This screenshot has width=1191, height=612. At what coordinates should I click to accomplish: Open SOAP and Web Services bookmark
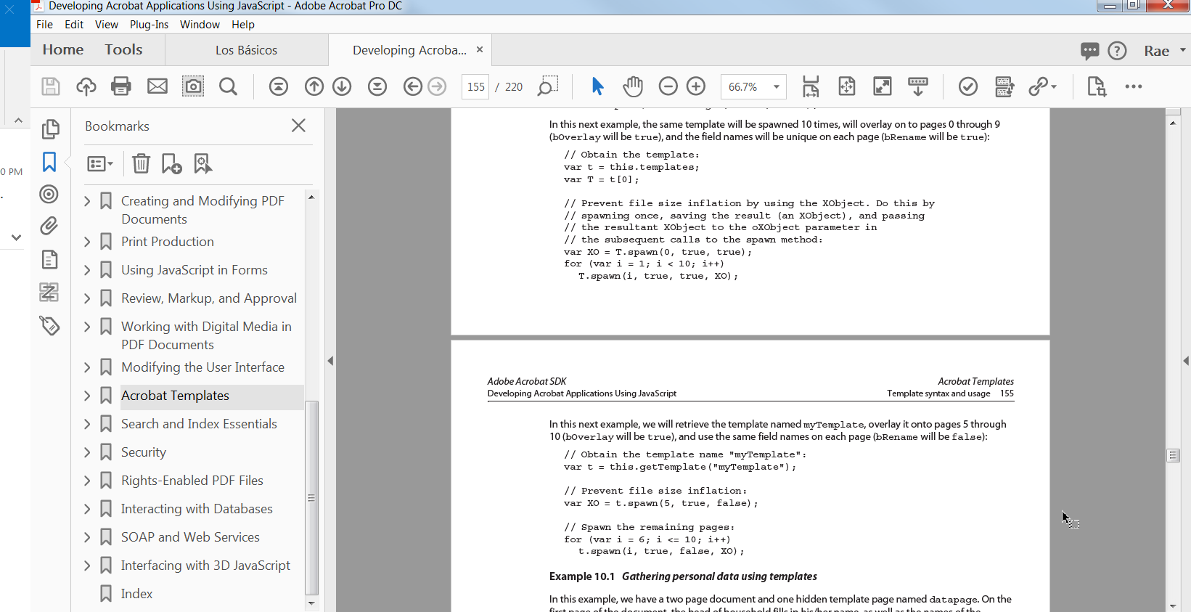190,537
